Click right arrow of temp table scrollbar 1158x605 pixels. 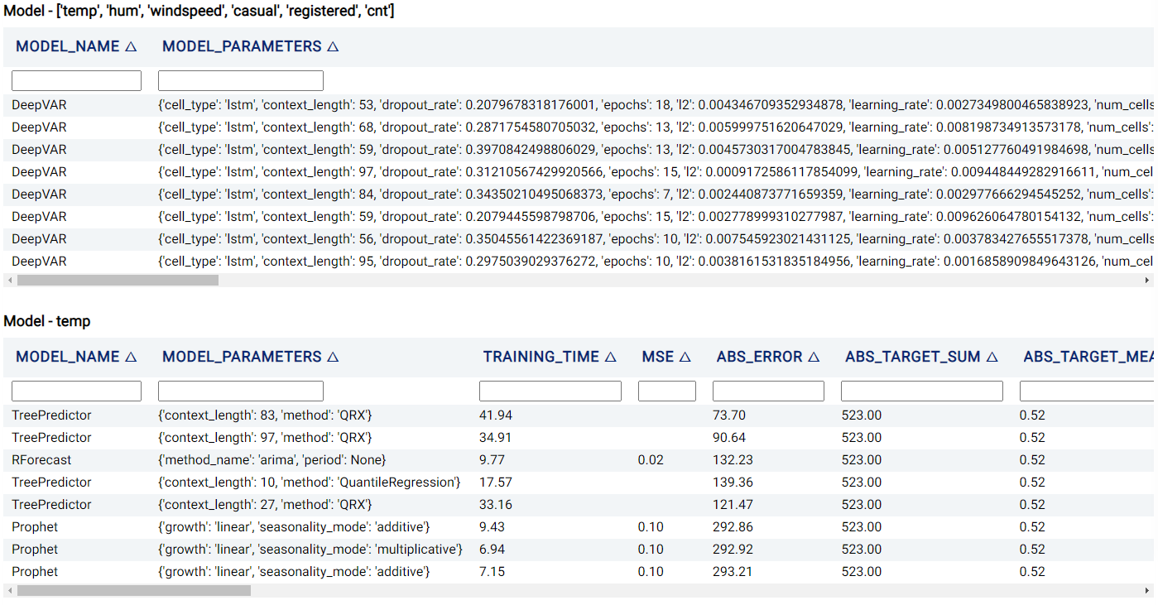[1147, 591]
